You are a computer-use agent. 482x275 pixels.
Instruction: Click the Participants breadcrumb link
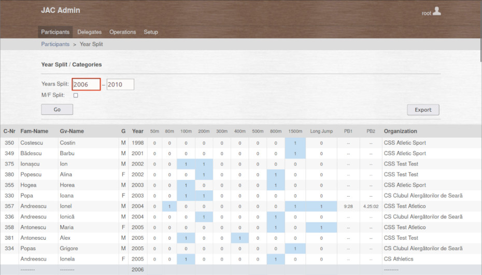pyautogui.click(x=55, y=45)
